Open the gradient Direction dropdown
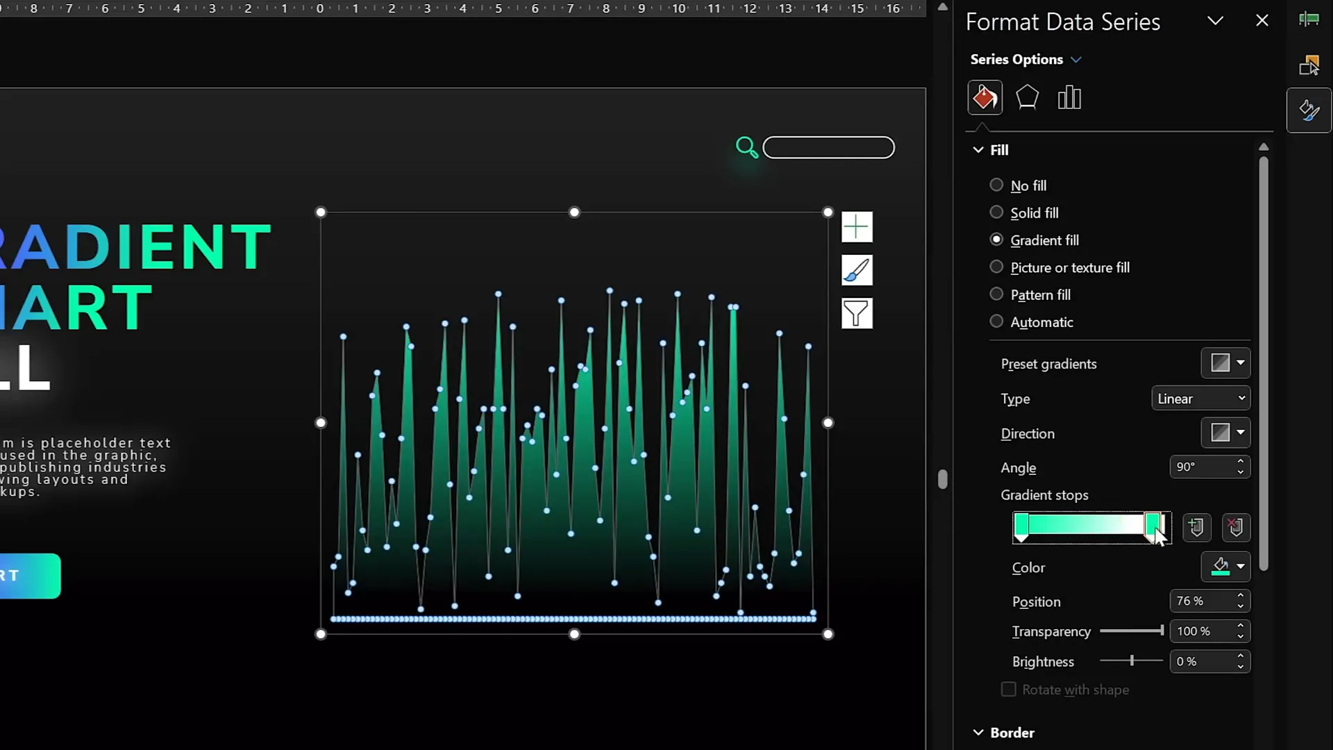Viewport: 1333px width, 750px height. pyautogui.click(x=1225, y=433)
